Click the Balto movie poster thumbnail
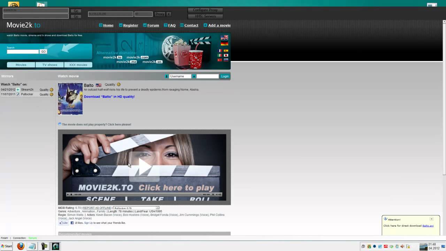This screenshot has width=446, height=251. coord(70,99)
